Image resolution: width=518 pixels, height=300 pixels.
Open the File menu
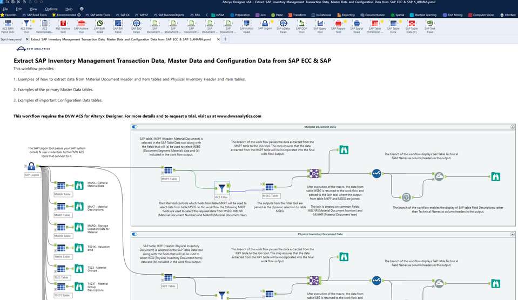point(5,9)
